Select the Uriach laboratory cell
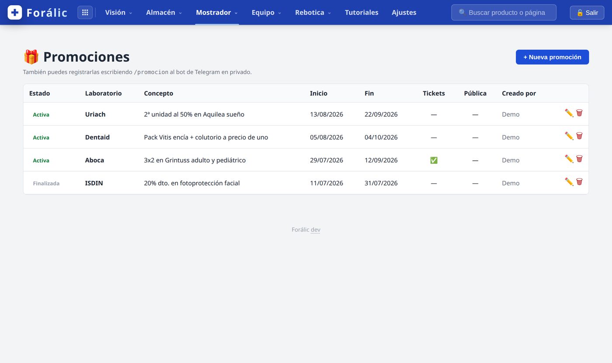 coord(95,114)
